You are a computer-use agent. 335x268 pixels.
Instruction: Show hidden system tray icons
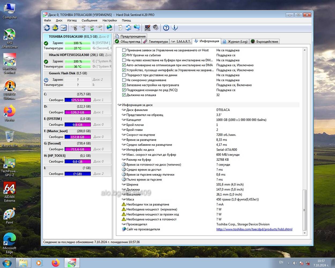coord(288,263)
